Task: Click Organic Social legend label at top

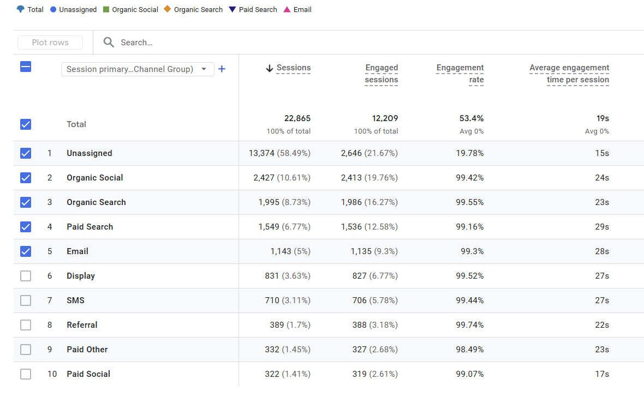Action: pyautogui.click(x=135, y=9)
